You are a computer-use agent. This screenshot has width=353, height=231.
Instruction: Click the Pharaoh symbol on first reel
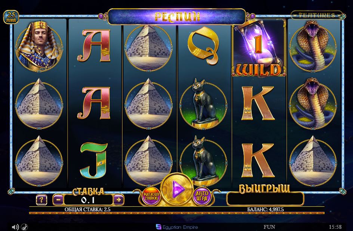(39, 47)
